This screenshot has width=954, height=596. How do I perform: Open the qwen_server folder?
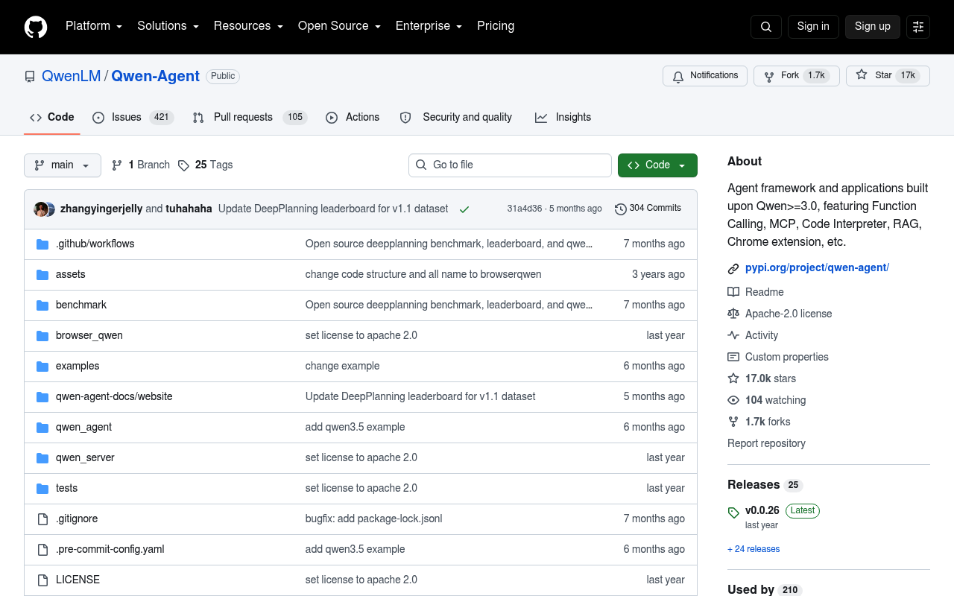(85, 458)
